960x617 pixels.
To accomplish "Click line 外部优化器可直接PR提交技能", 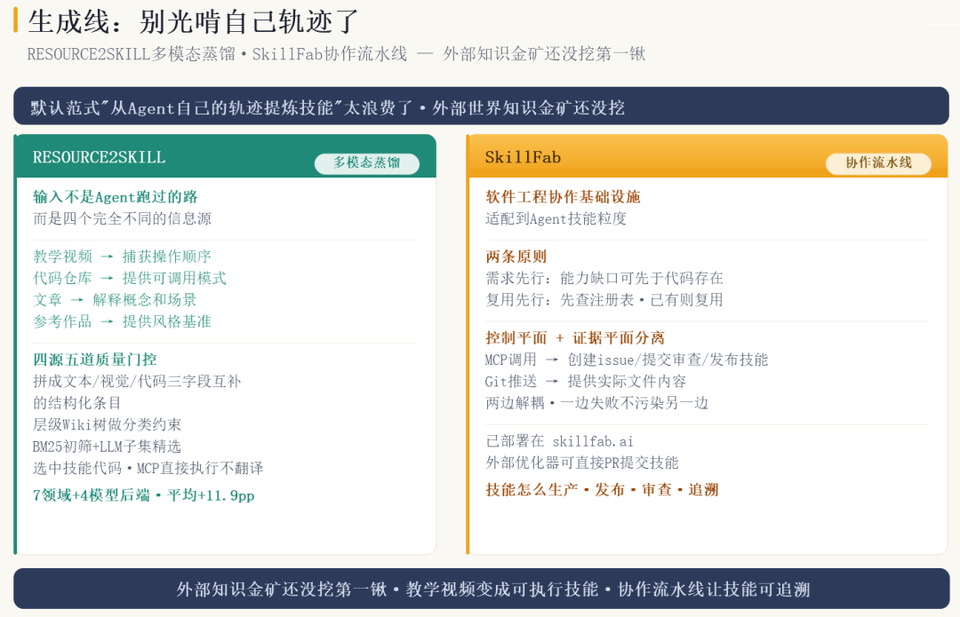I will click(581, 463).
